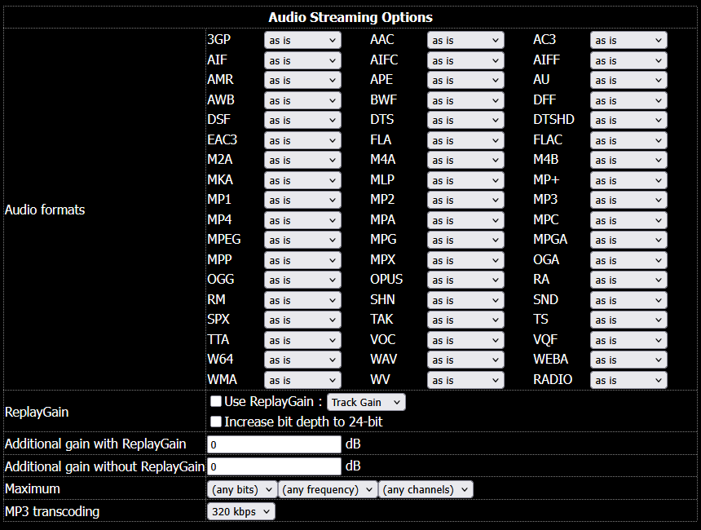
Task: Open the OPUS format dropdown
Action: point(465,280)
